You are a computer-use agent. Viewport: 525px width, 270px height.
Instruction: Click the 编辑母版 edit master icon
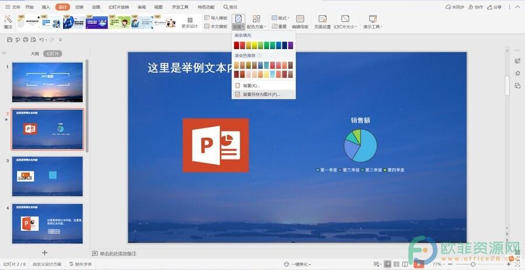[x=300, y=19]
